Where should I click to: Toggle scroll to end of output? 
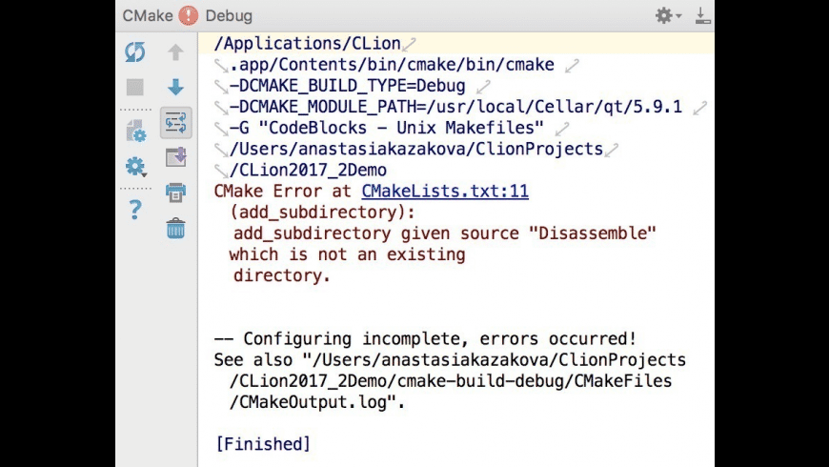pyautogui.click(x=175, y=157)
